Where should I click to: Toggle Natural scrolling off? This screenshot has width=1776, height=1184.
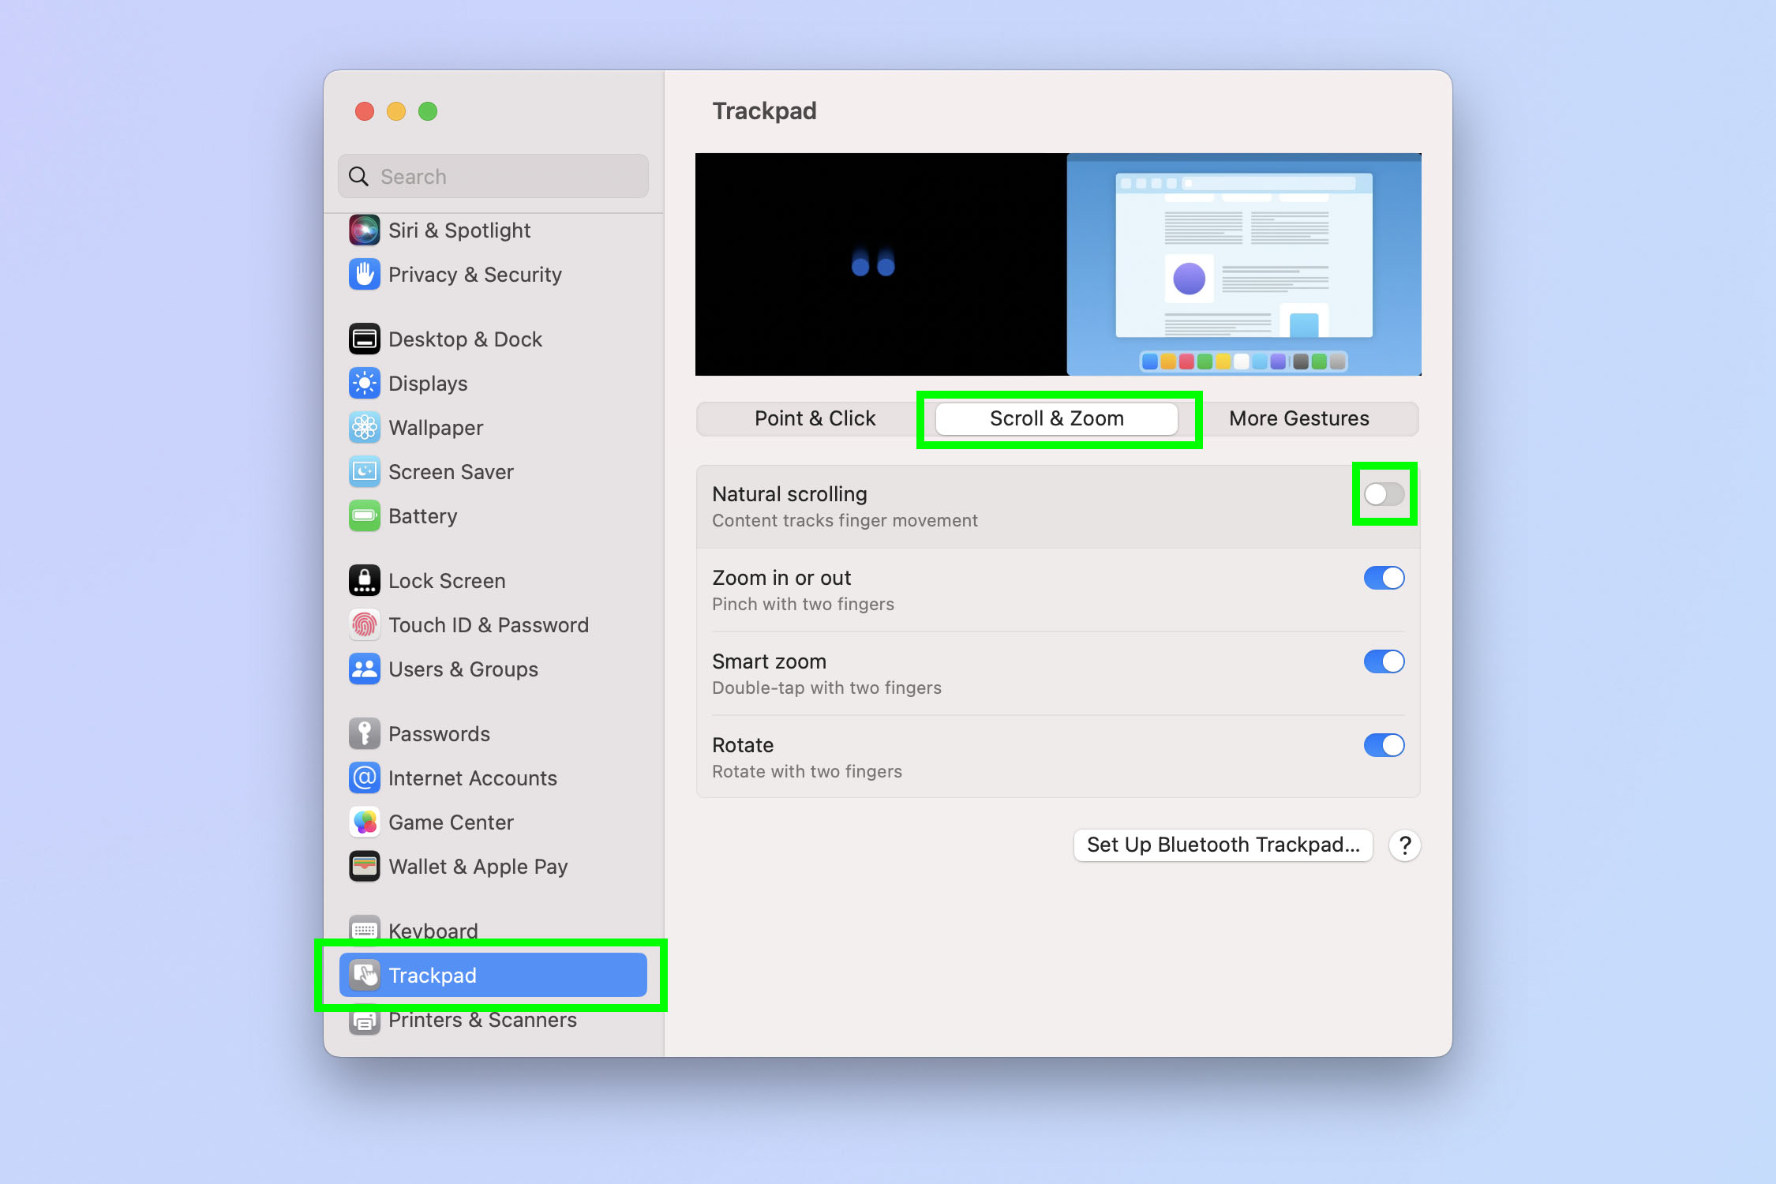pyautogui.click(x=1382, y=493)
